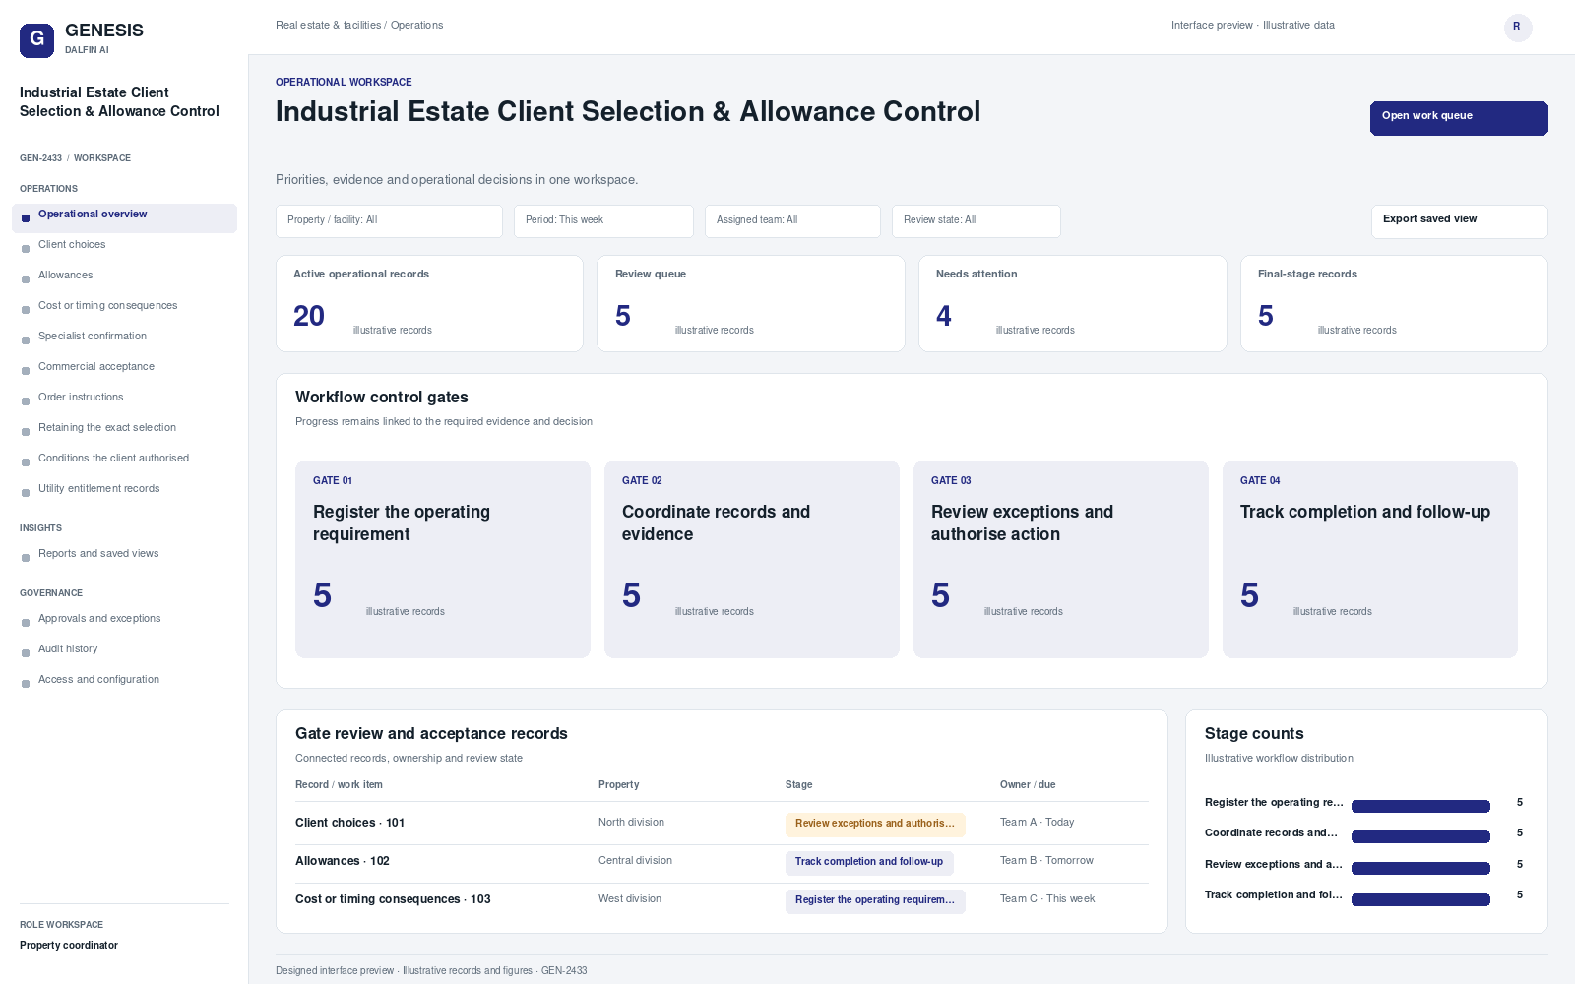1575x984 pixels.
Task: Open Gate 04 Track completion card
Action: [x=1370, y=559]
